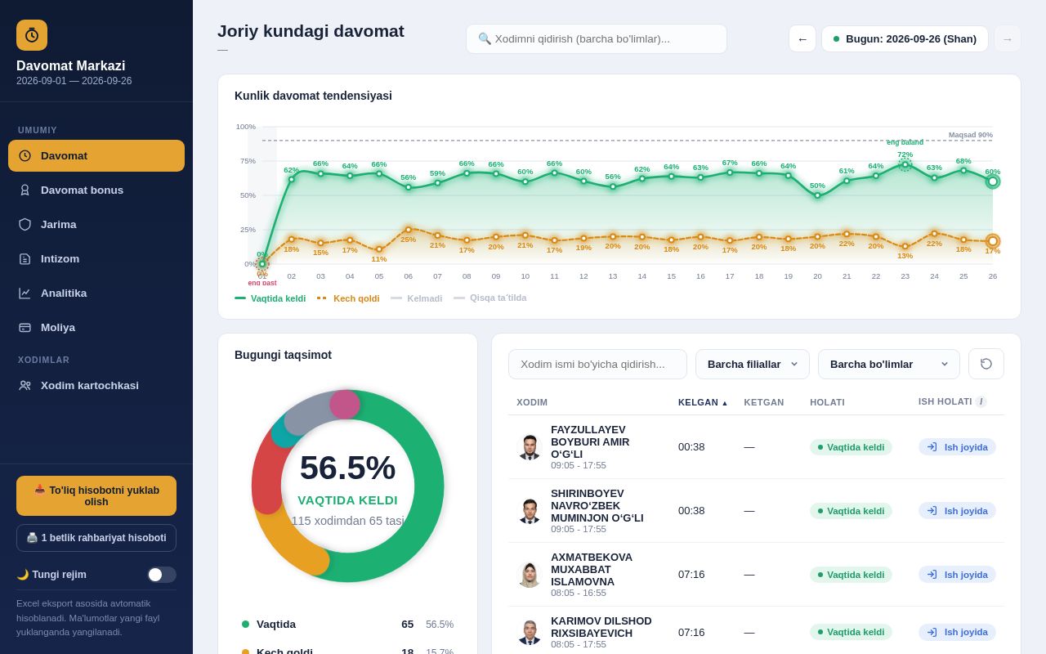Click the Davomat Markazi clock logo
This screenshot has width=1046, height=654.
click(x=32, y=35)
